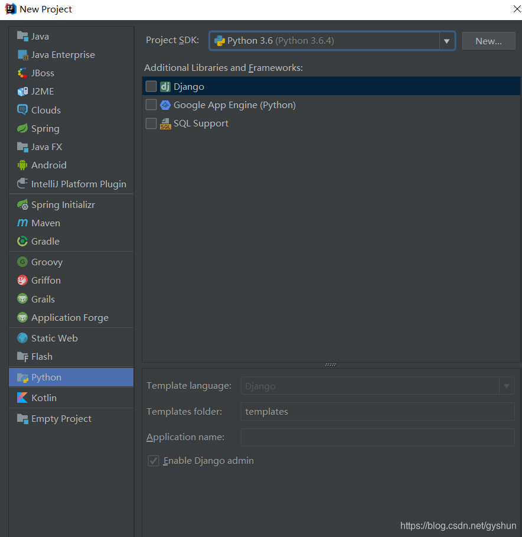522x537 pixels.
Task: Select Python in the sidebar
Action: [x=45, y=377]
